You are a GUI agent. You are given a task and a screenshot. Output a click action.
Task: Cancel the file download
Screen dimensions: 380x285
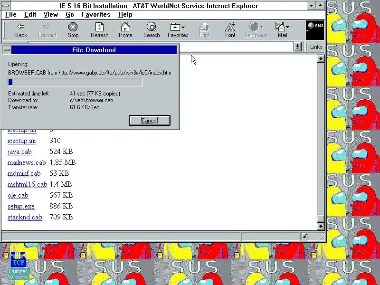(150, 121)
